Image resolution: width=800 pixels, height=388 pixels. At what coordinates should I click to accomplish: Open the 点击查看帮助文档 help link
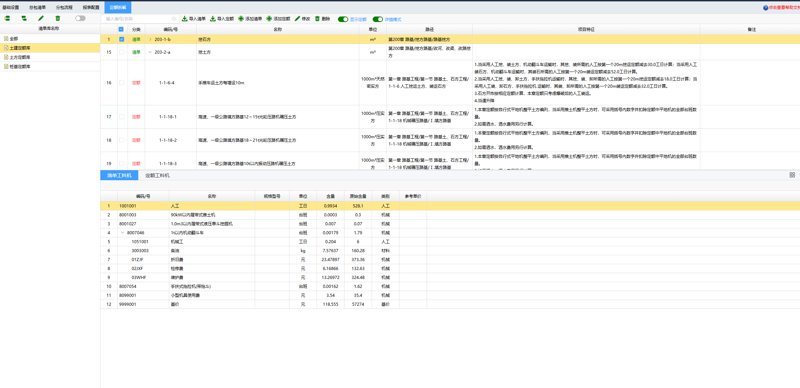[784, 8]
